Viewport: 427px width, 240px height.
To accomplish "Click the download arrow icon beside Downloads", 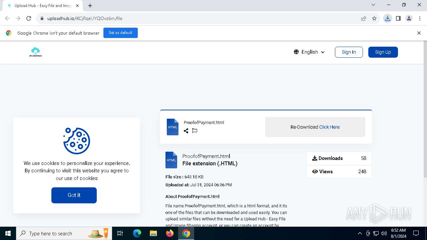I will [315, 158].
